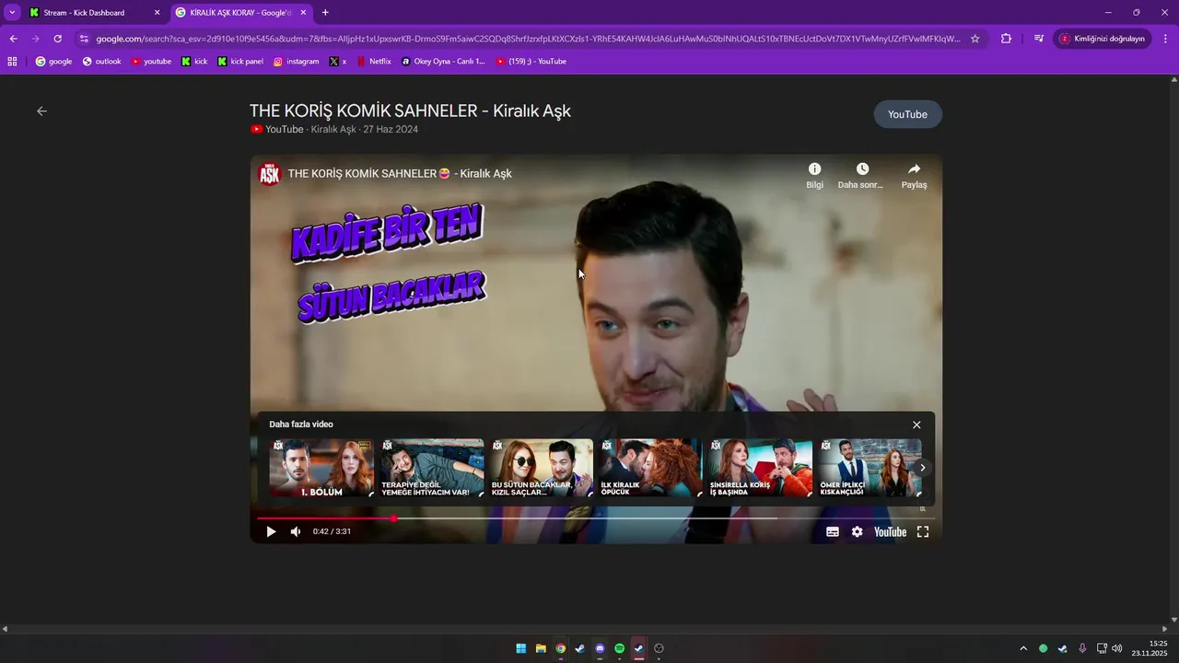The height and width of the screenshot is (663, 1179).
Task: Open the İlk Kiralık Öpücük thumbnail
Action: (651, 468)
